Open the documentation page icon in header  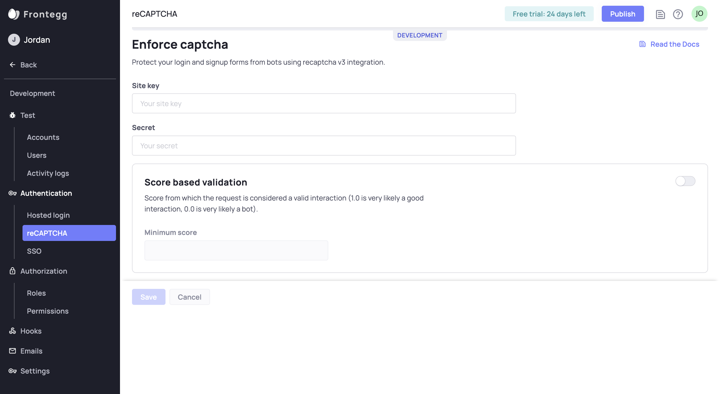pos(660,14)
